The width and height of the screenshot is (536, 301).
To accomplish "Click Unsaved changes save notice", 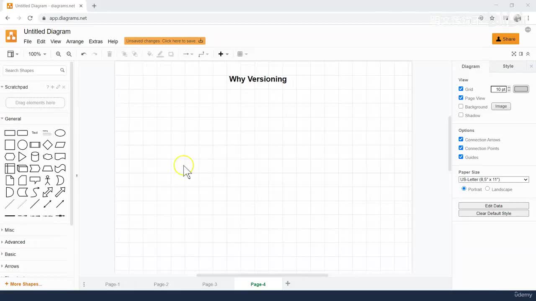I will click(165, 41).
